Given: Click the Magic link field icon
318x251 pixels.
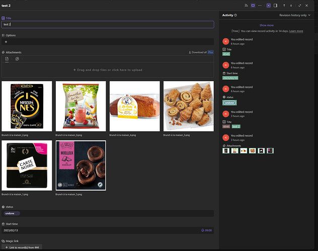Looking at the screenshot, I should [3, 241].
